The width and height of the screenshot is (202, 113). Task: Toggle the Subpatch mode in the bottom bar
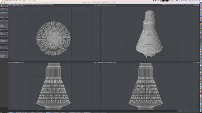(49, 112)
